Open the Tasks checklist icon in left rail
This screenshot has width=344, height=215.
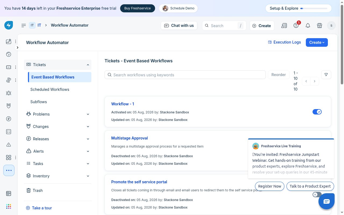9,132
